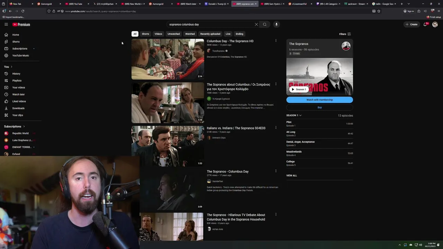
Task: Click VIEW ALL episodes link
Action: click(x=291, y=176)
